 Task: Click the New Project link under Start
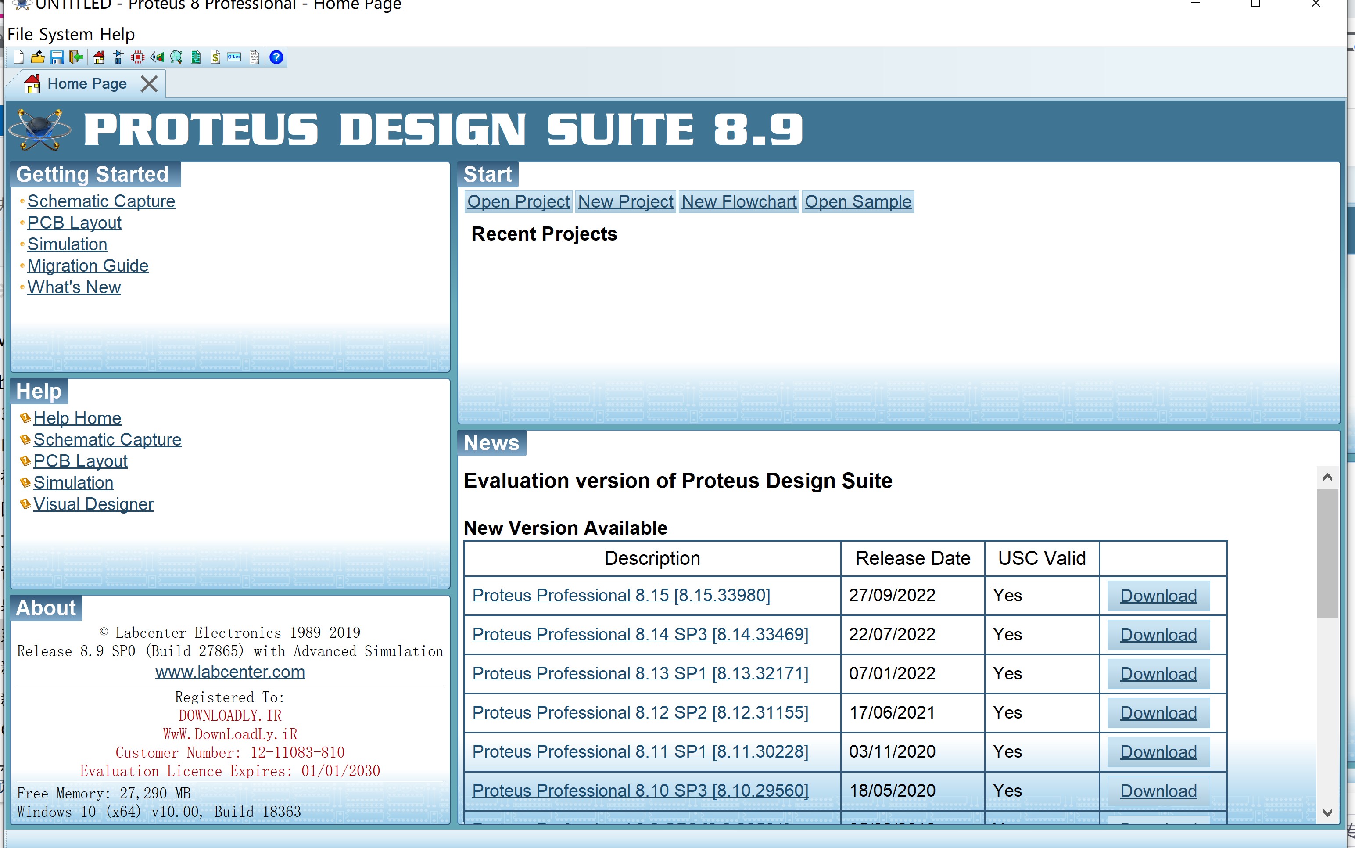[x=626, y=201]
